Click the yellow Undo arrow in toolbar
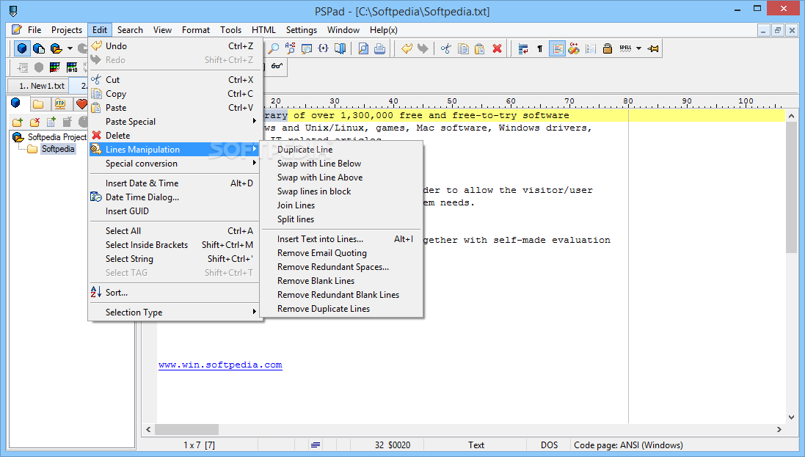805x457 pixels. (x=407, y=48)
